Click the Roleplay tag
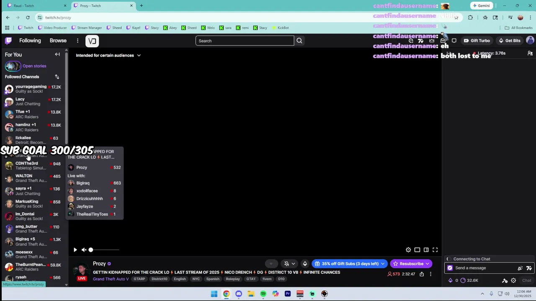The height and width of the screenshot is (301, 536). coord(233,279)
